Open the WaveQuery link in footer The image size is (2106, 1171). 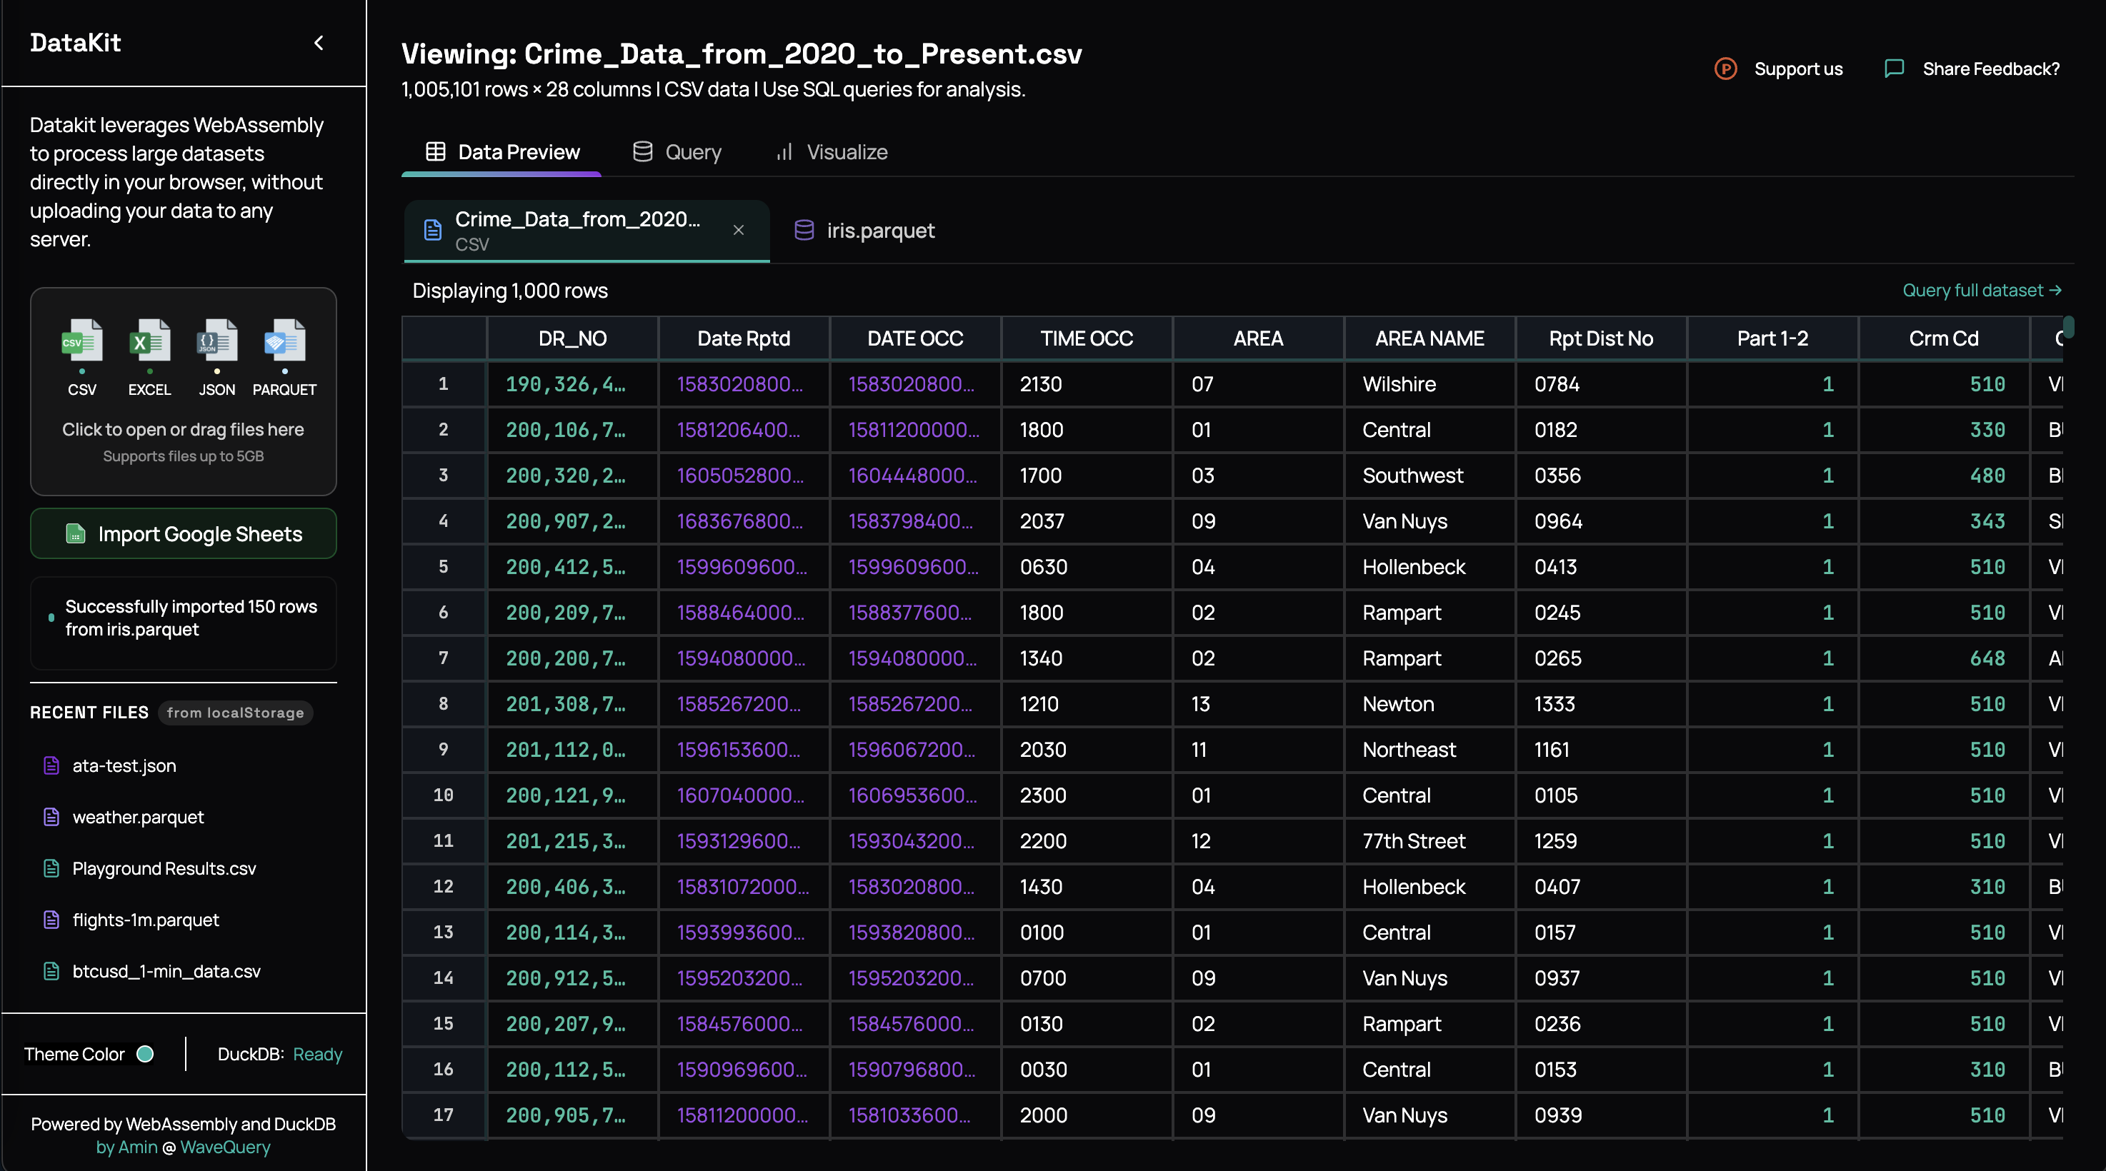tap(225, 1147)
